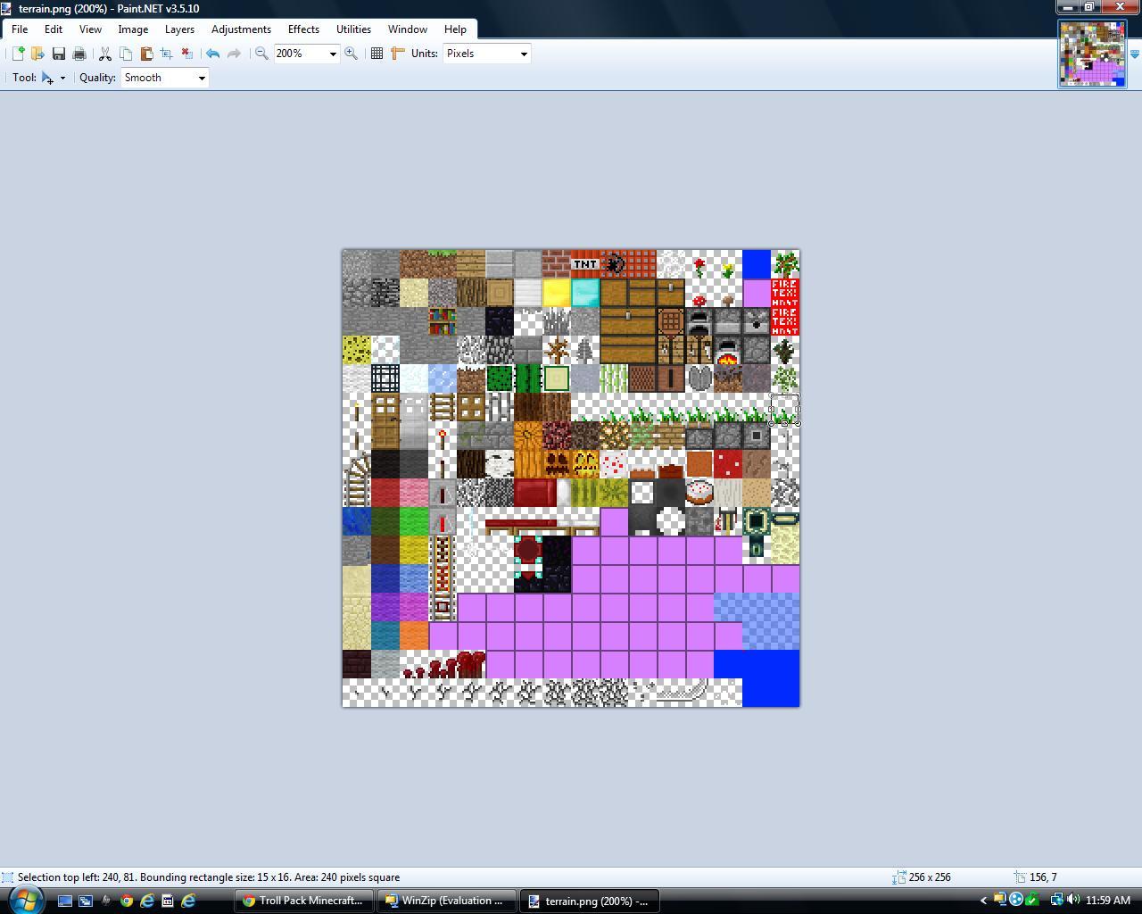Click the cake texture tile on canvas
Image resolution: width=1142 pixels, height=914 pixels.
(x=699, y=493)
